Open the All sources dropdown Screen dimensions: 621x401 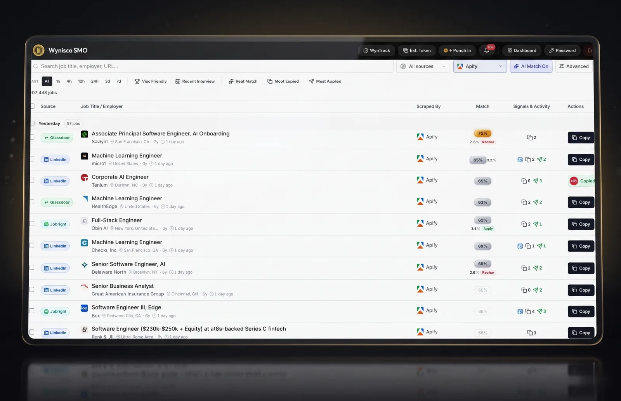click(x=423, y=66)
